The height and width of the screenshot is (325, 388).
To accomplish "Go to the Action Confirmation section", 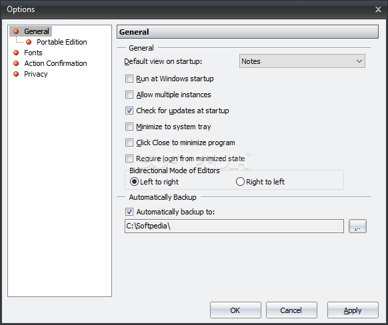I will click(55, 63).
